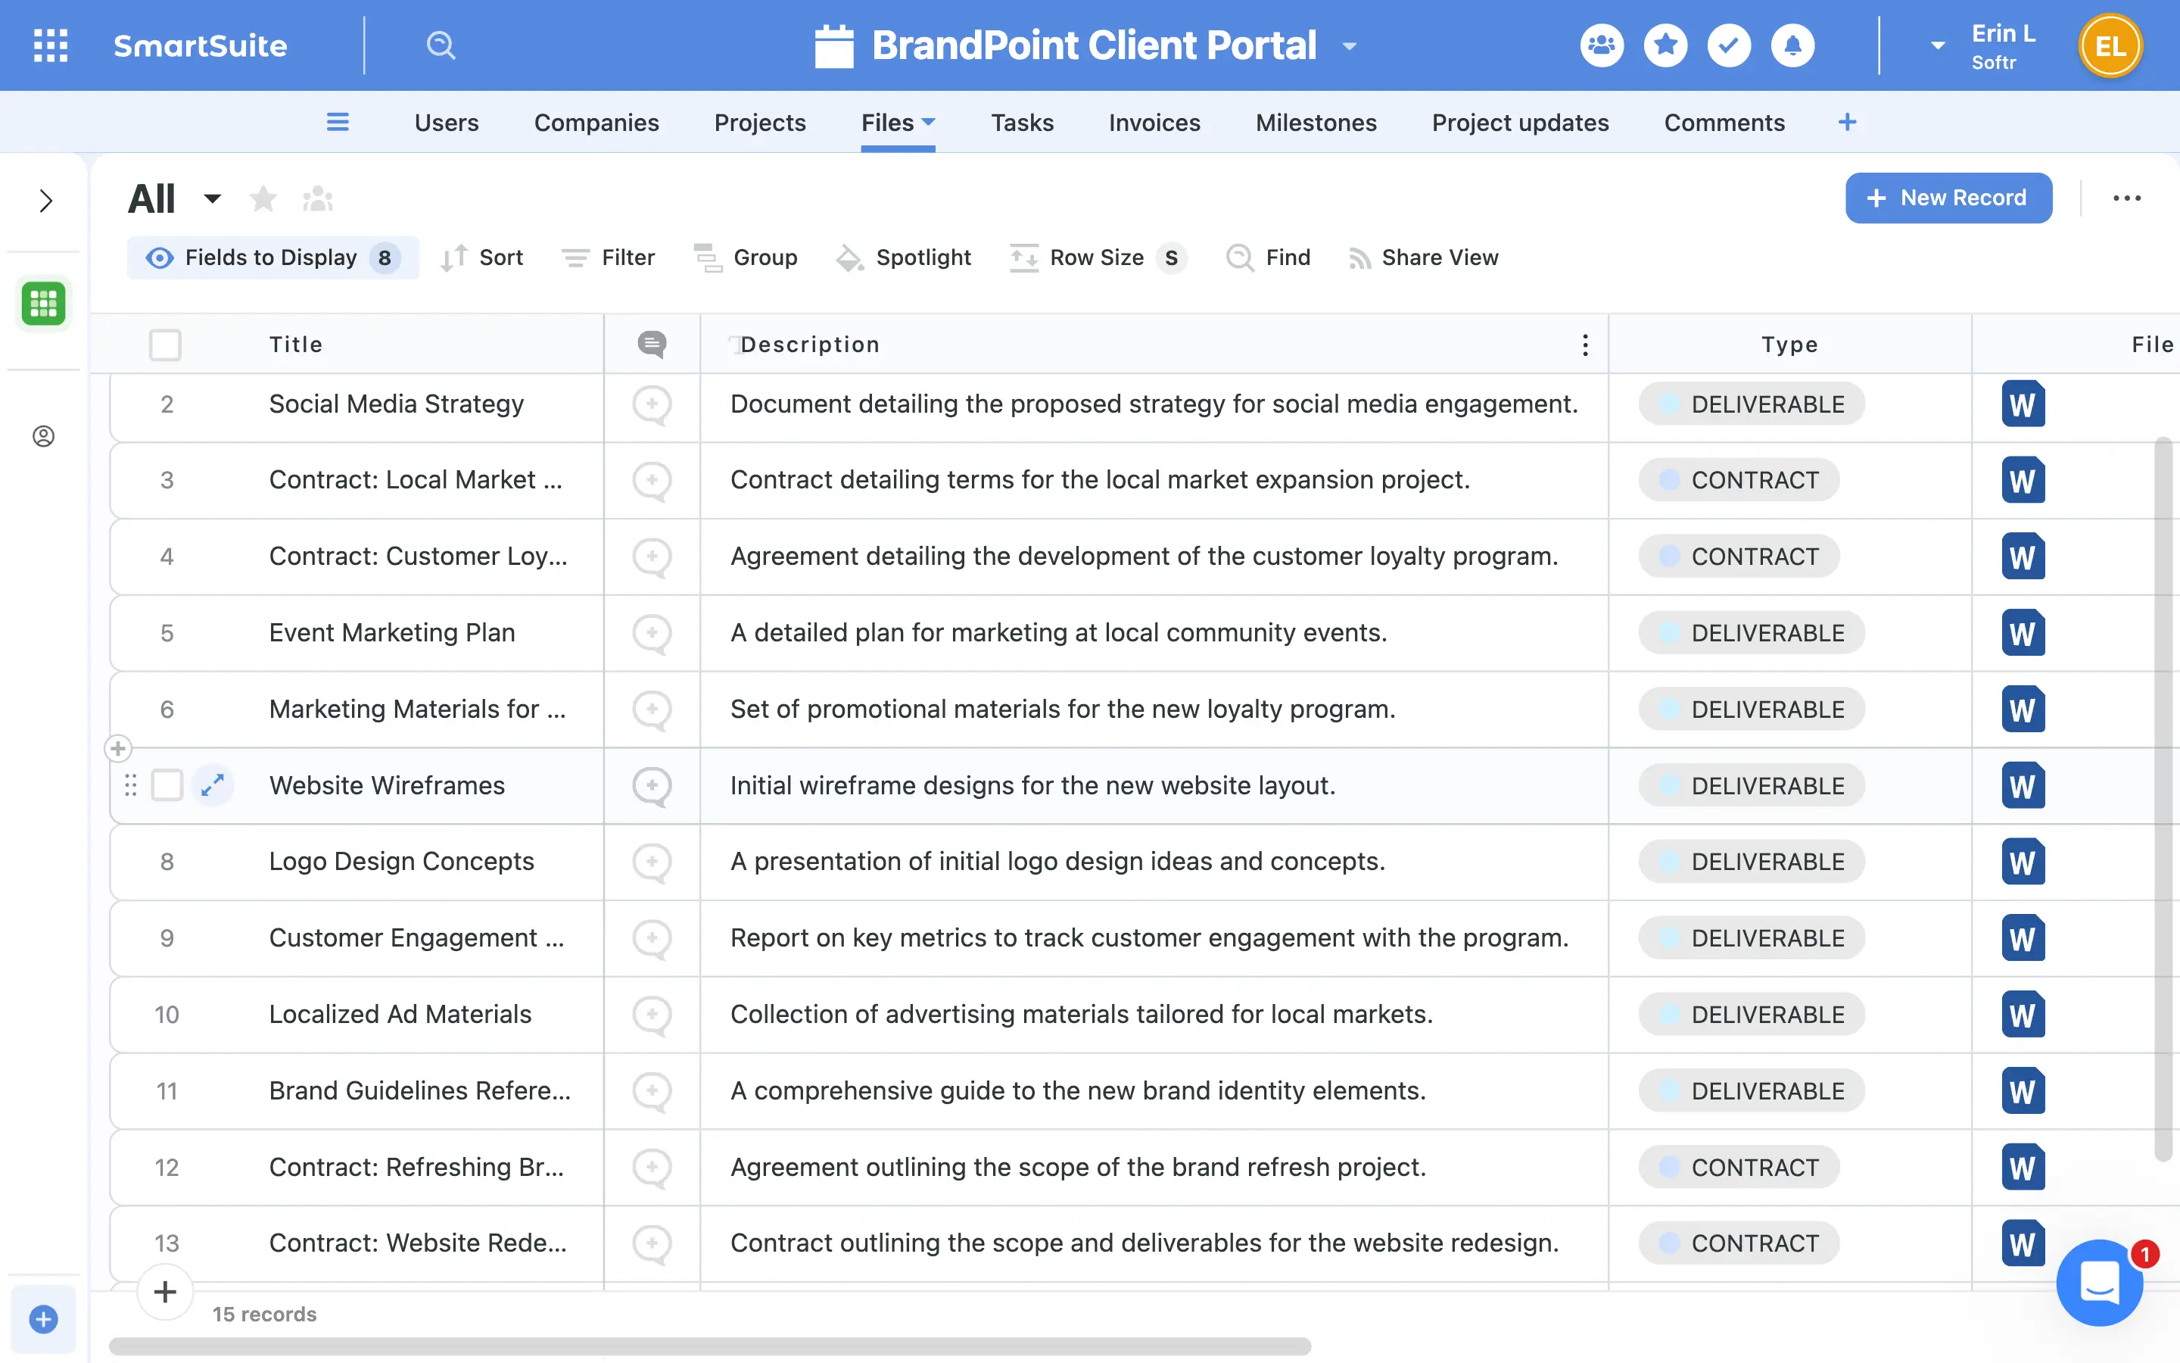Open the members icon in header
The height and width of the screenshot is (1363, 2180).
1602,45
